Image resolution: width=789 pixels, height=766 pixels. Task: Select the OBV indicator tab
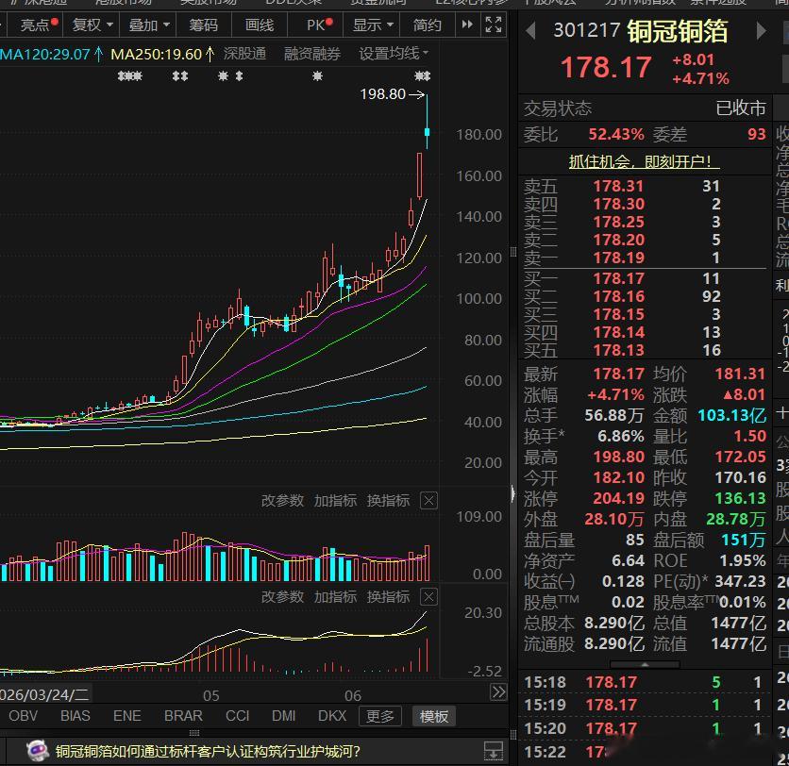click(24, 716)
